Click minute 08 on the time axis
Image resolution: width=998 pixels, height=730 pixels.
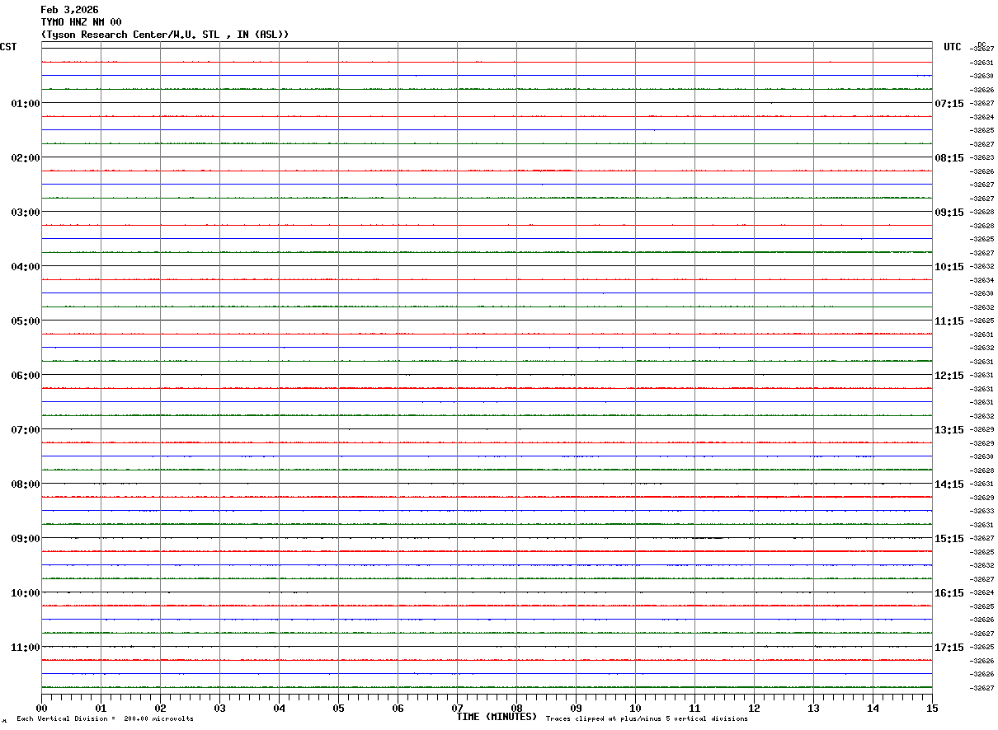point(516,708)
